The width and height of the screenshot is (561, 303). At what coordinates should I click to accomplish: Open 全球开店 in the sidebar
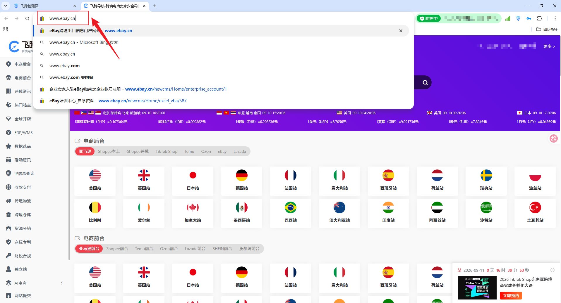(x=23, y=119)
